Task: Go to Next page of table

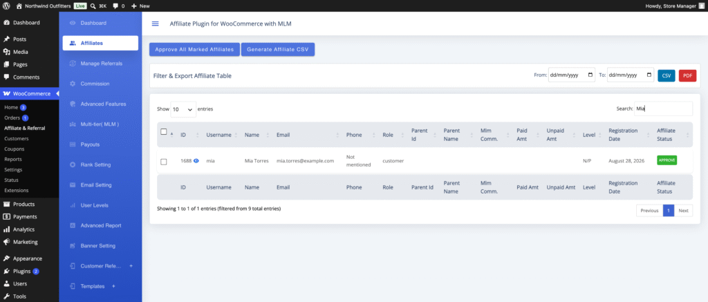Action: 684,210
